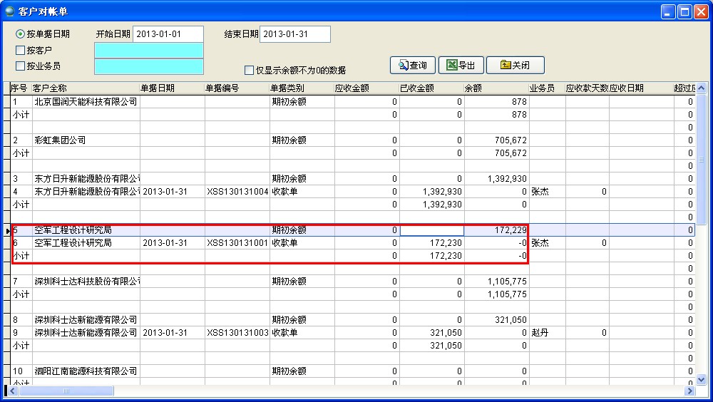Click the 结束日期 date field
713x402 pixels.
[x=295, y=34]
